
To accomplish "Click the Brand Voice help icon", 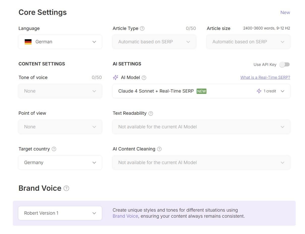I will (66, 188).
